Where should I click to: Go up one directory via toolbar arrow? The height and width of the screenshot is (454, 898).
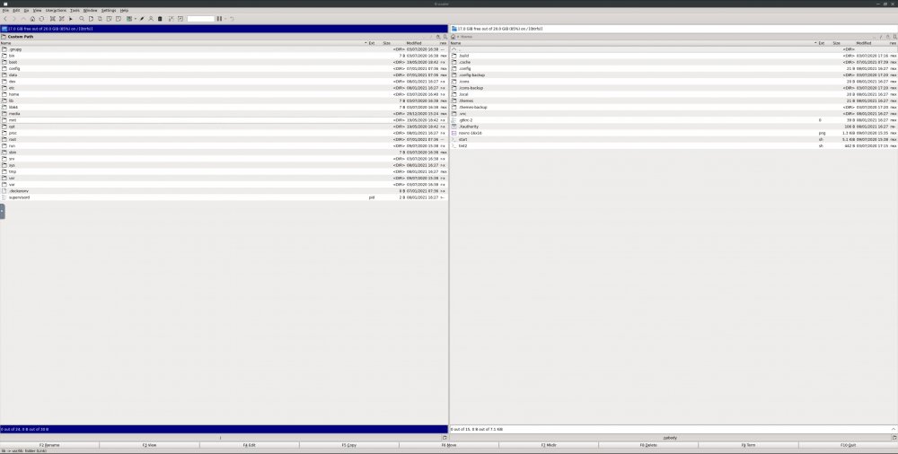pyautogui.click(x=23, y=19)
